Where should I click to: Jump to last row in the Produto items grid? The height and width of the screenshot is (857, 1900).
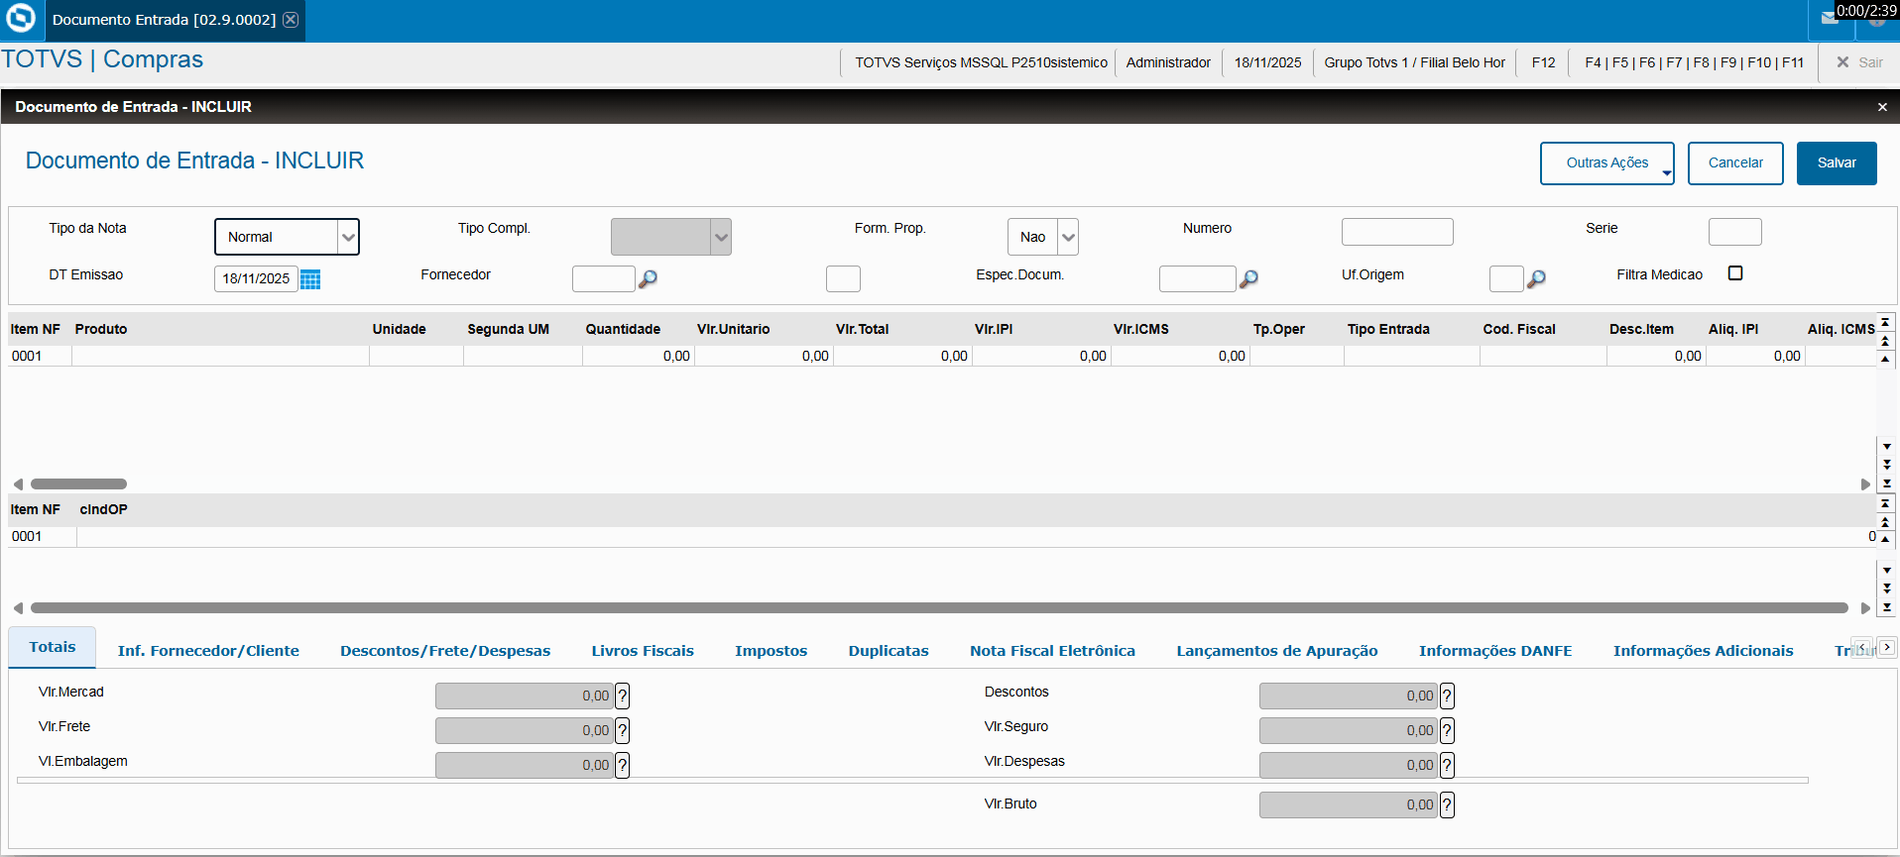[1886, 483]
